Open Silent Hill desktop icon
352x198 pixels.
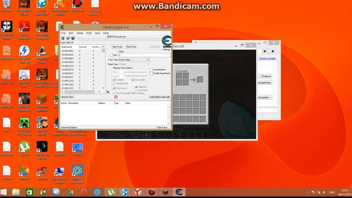pos(24,98)
